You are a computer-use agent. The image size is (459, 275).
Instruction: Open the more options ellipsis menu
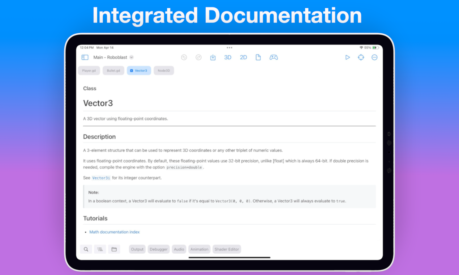pyautogui.click(x=374, y=57)
